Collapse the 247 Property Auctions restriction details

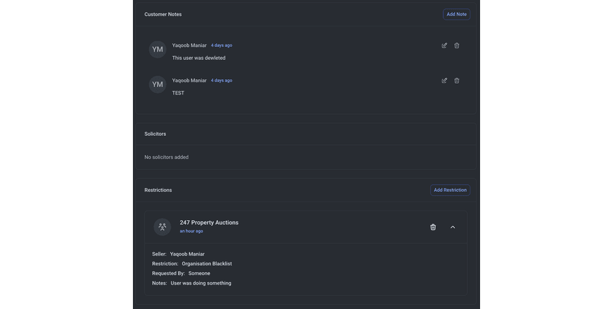pos(452,227)
